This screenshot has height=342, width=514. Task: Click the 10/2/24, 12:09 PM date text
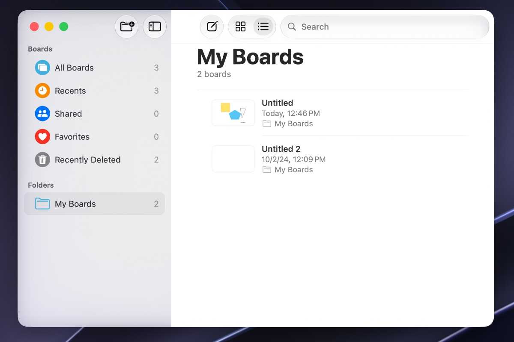tap(293, 159)
